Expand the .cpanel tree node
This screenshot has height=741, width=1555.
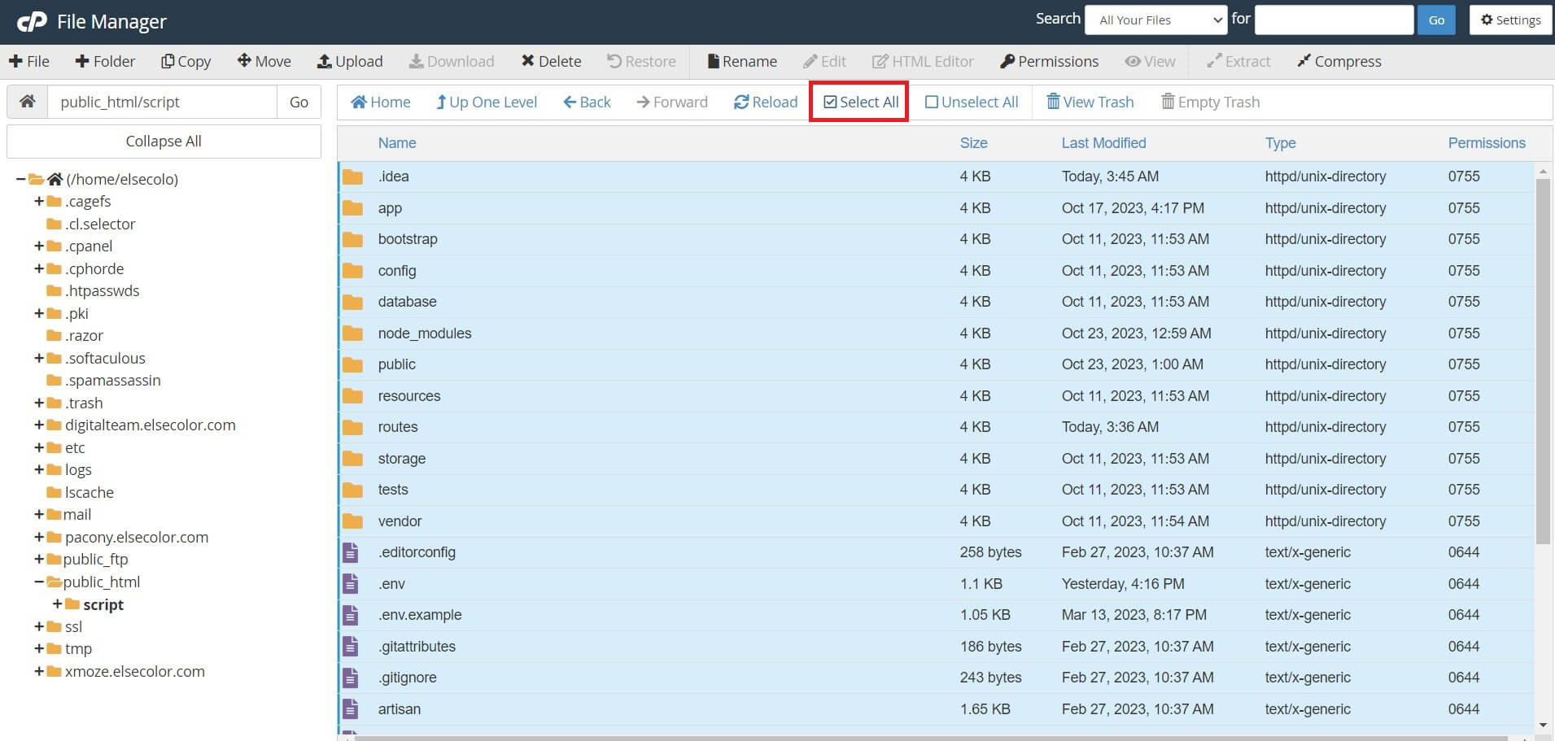(38, 246)
